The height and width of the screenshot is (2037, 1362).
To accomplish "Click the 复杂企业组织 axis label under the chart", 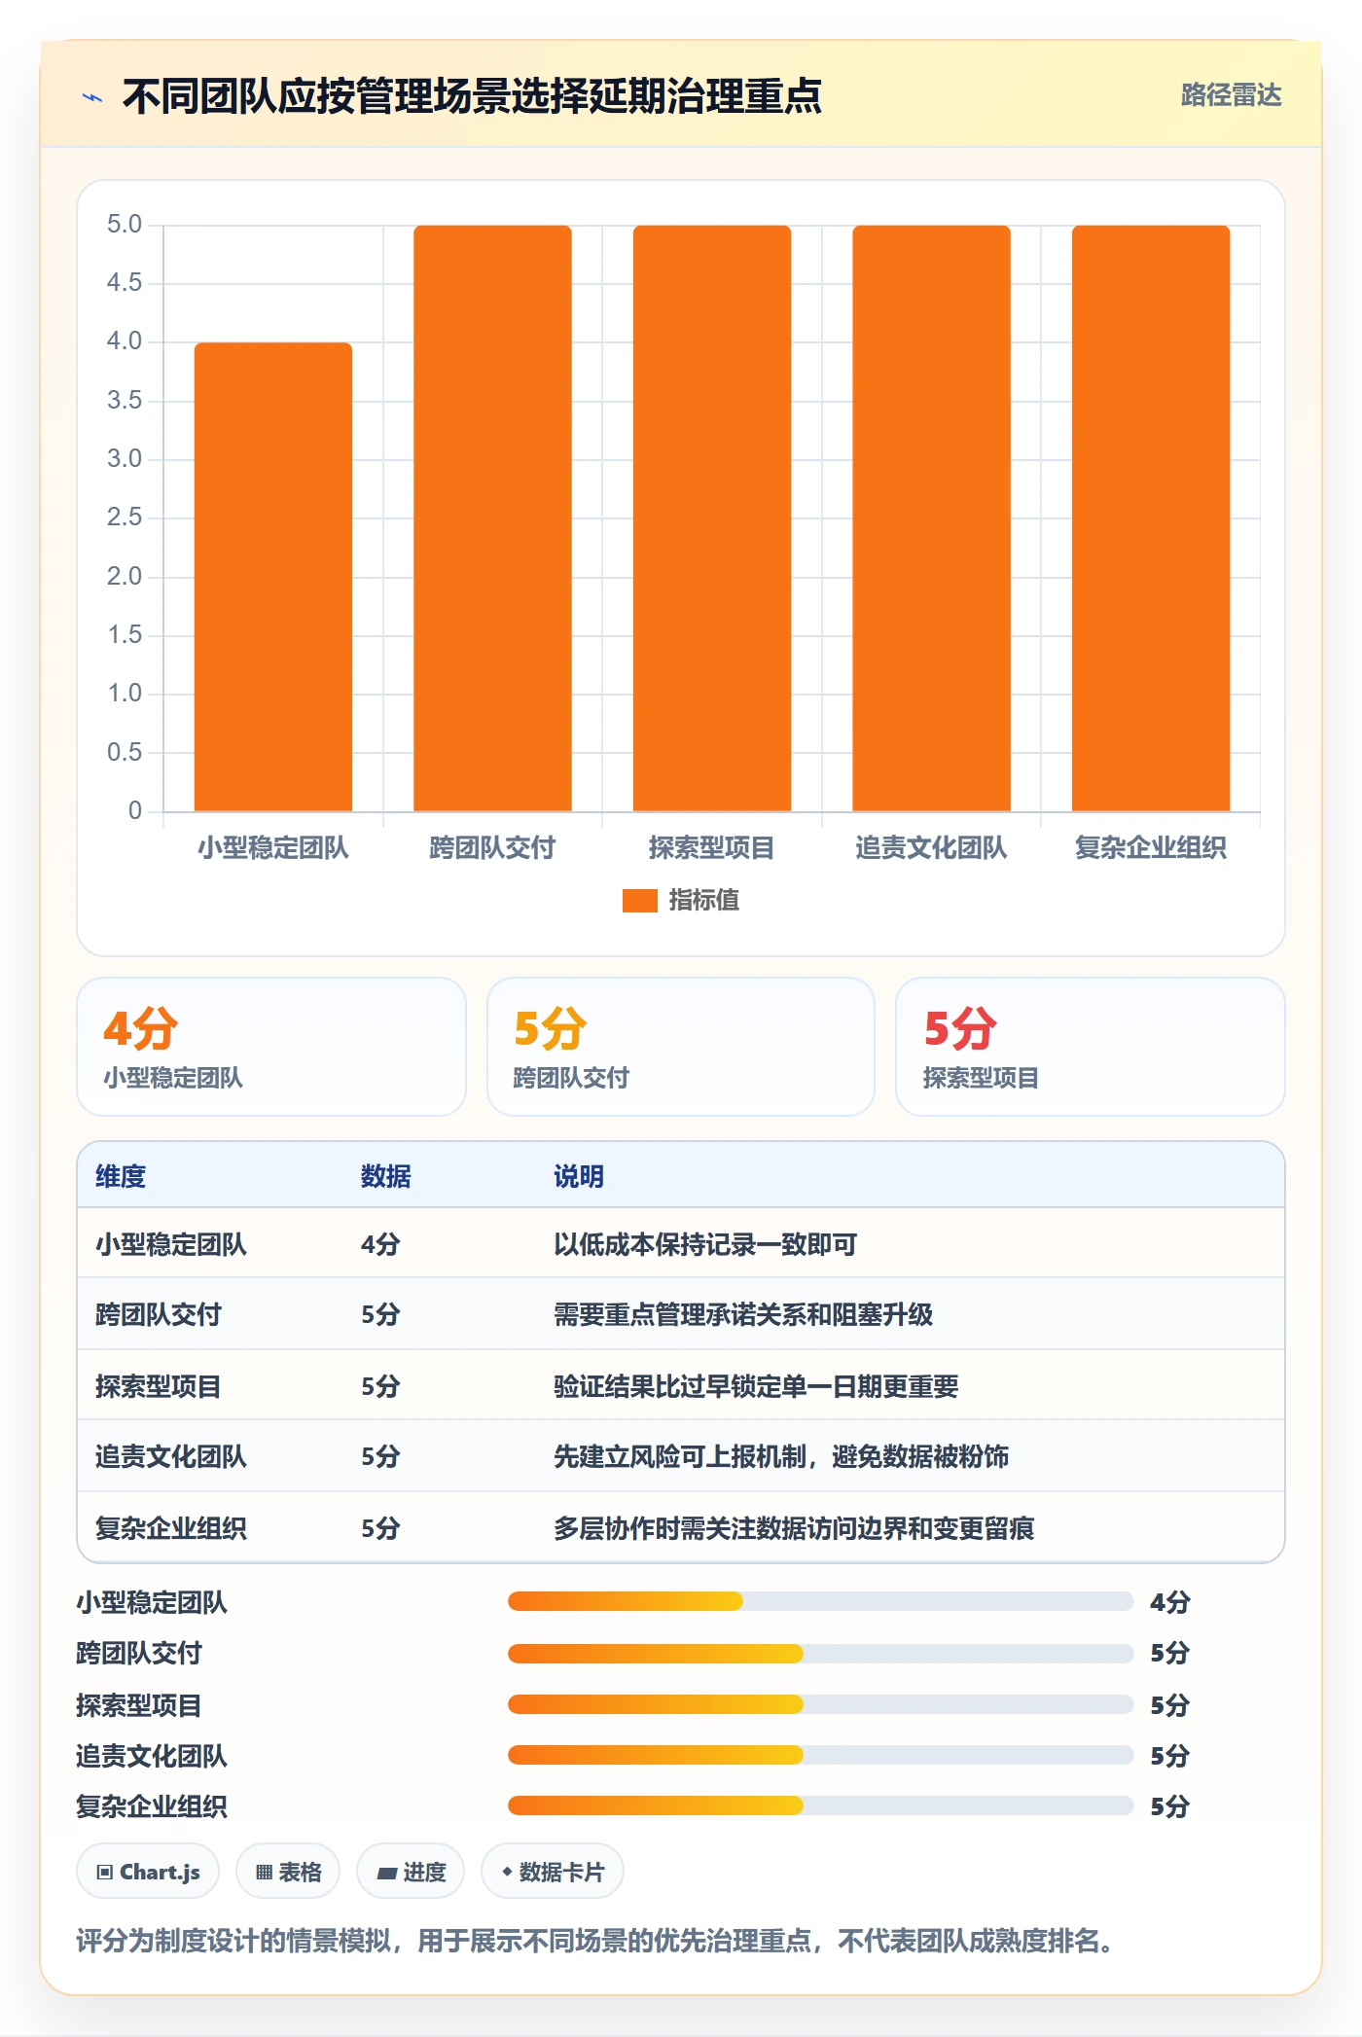I will pyautogui.click(x=1151, y=848).
